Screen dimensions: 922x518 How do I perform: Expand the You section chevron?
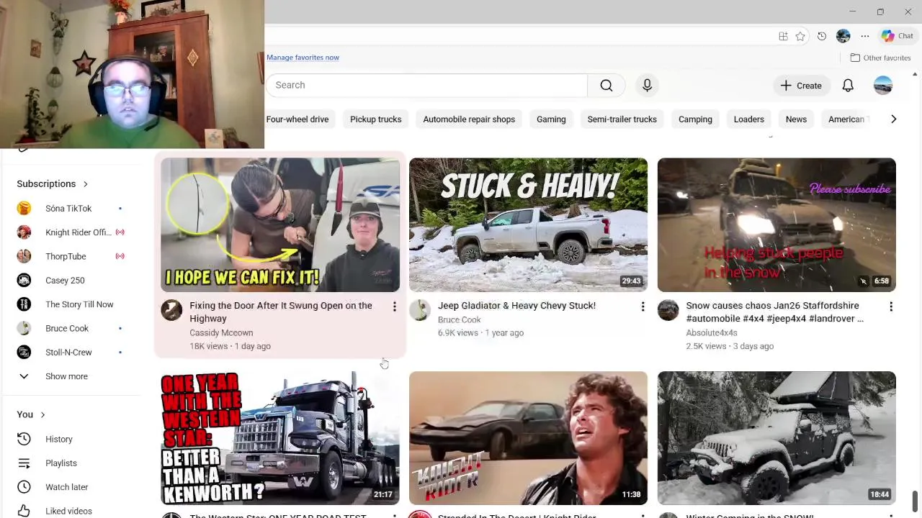(x=42, y=414)
